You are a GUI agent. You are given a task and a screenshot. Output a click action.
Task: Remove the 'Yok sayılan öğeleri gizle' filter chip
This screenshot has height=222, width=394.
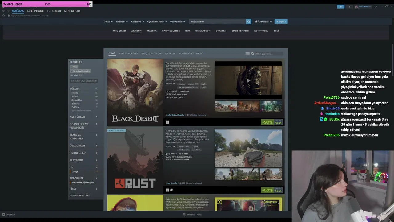pos(80,71)
